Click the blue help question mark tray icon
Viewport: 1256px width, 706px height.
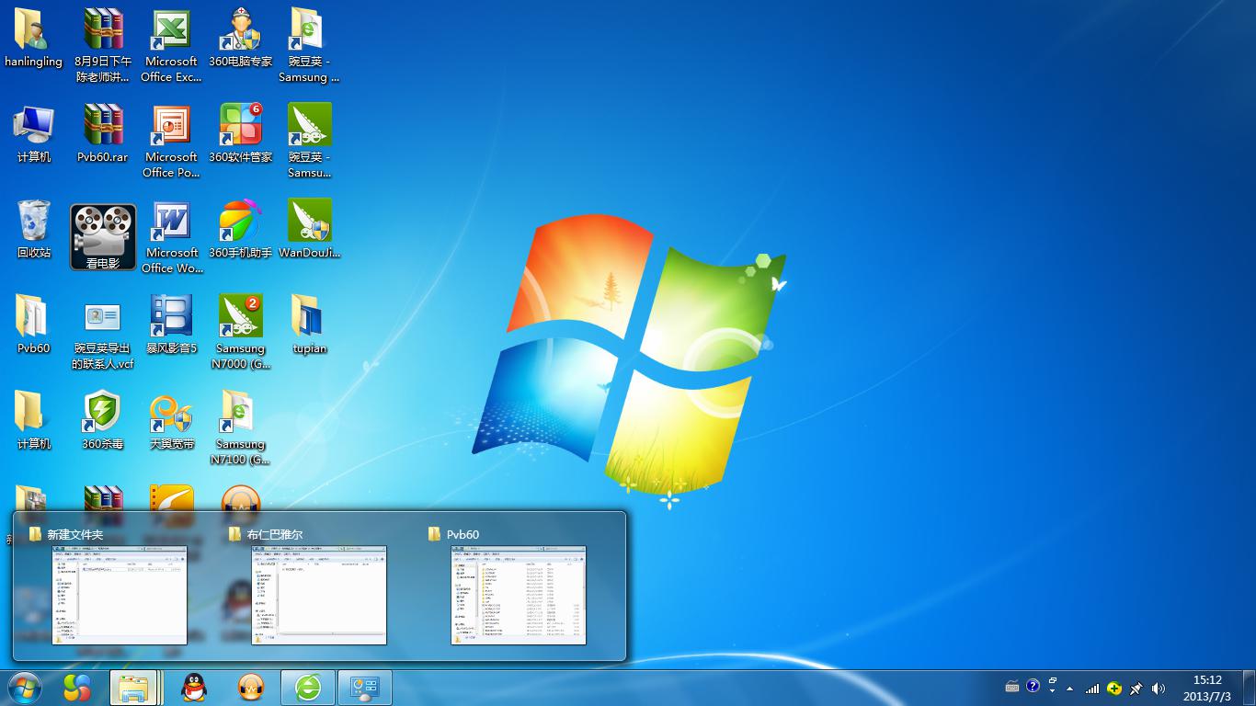(x=1033, y=686)
